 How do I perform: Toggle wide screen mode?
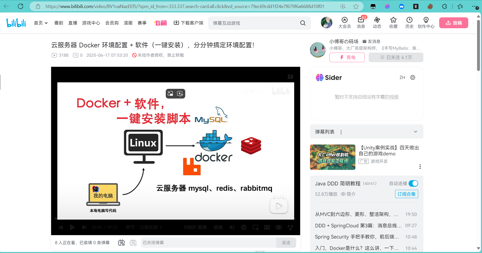267,227
